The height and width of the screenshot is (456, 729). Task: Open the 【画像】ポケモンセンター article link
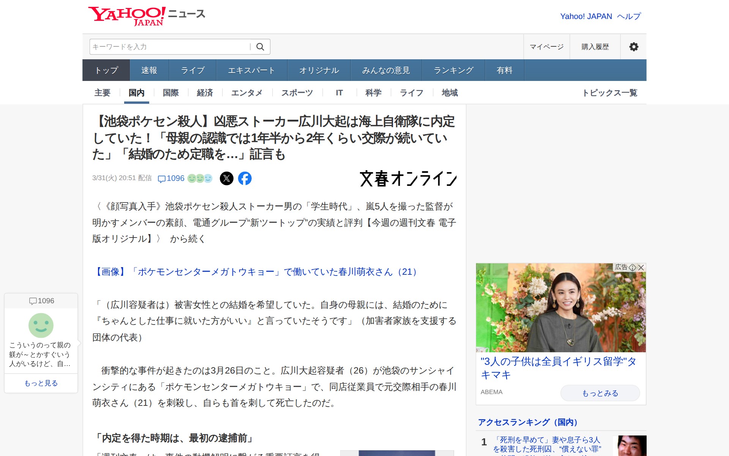coord(256,272)
